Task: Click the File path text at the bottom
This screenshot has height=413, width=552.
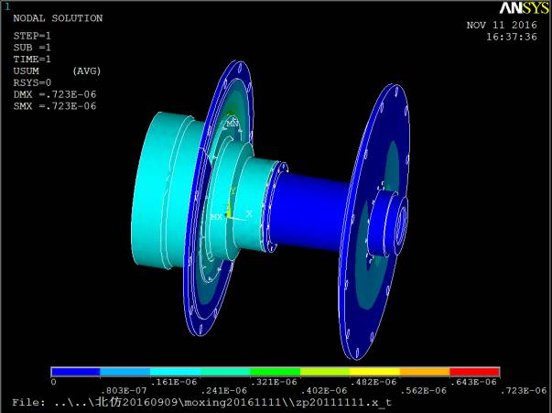Action: tap(201, 402)
